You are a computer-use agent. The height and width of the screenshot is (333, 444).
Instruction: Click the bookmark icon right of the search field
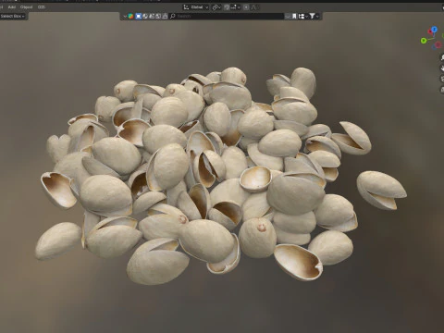[x=294, y=16]
